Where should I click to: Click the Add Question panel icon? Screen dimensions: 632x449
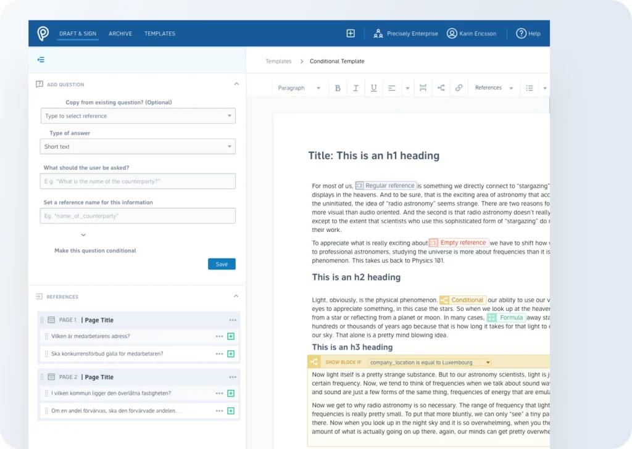click(39, 84)
